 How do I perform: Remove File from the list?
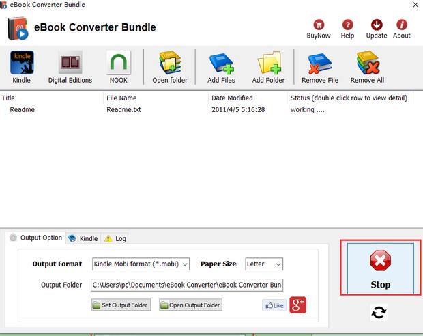click(x=320, y=67)
